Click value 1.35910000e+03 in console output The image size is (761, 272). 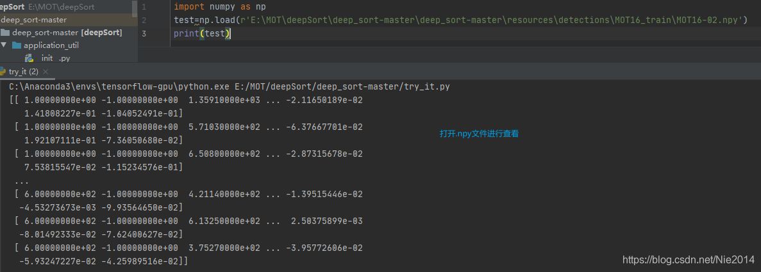[224, 100]
